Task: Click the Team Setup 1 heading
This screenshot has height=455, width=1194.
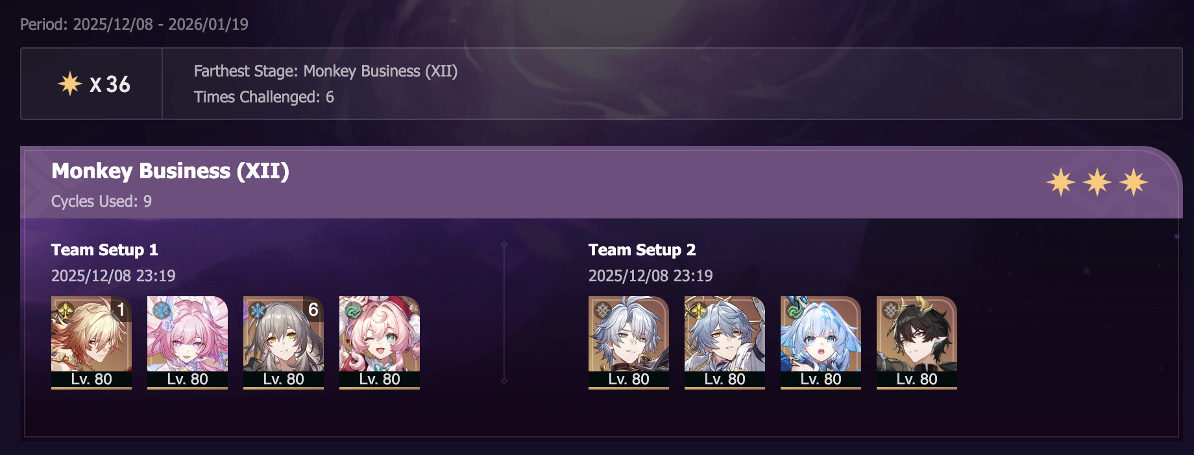Action: point(104,250)
